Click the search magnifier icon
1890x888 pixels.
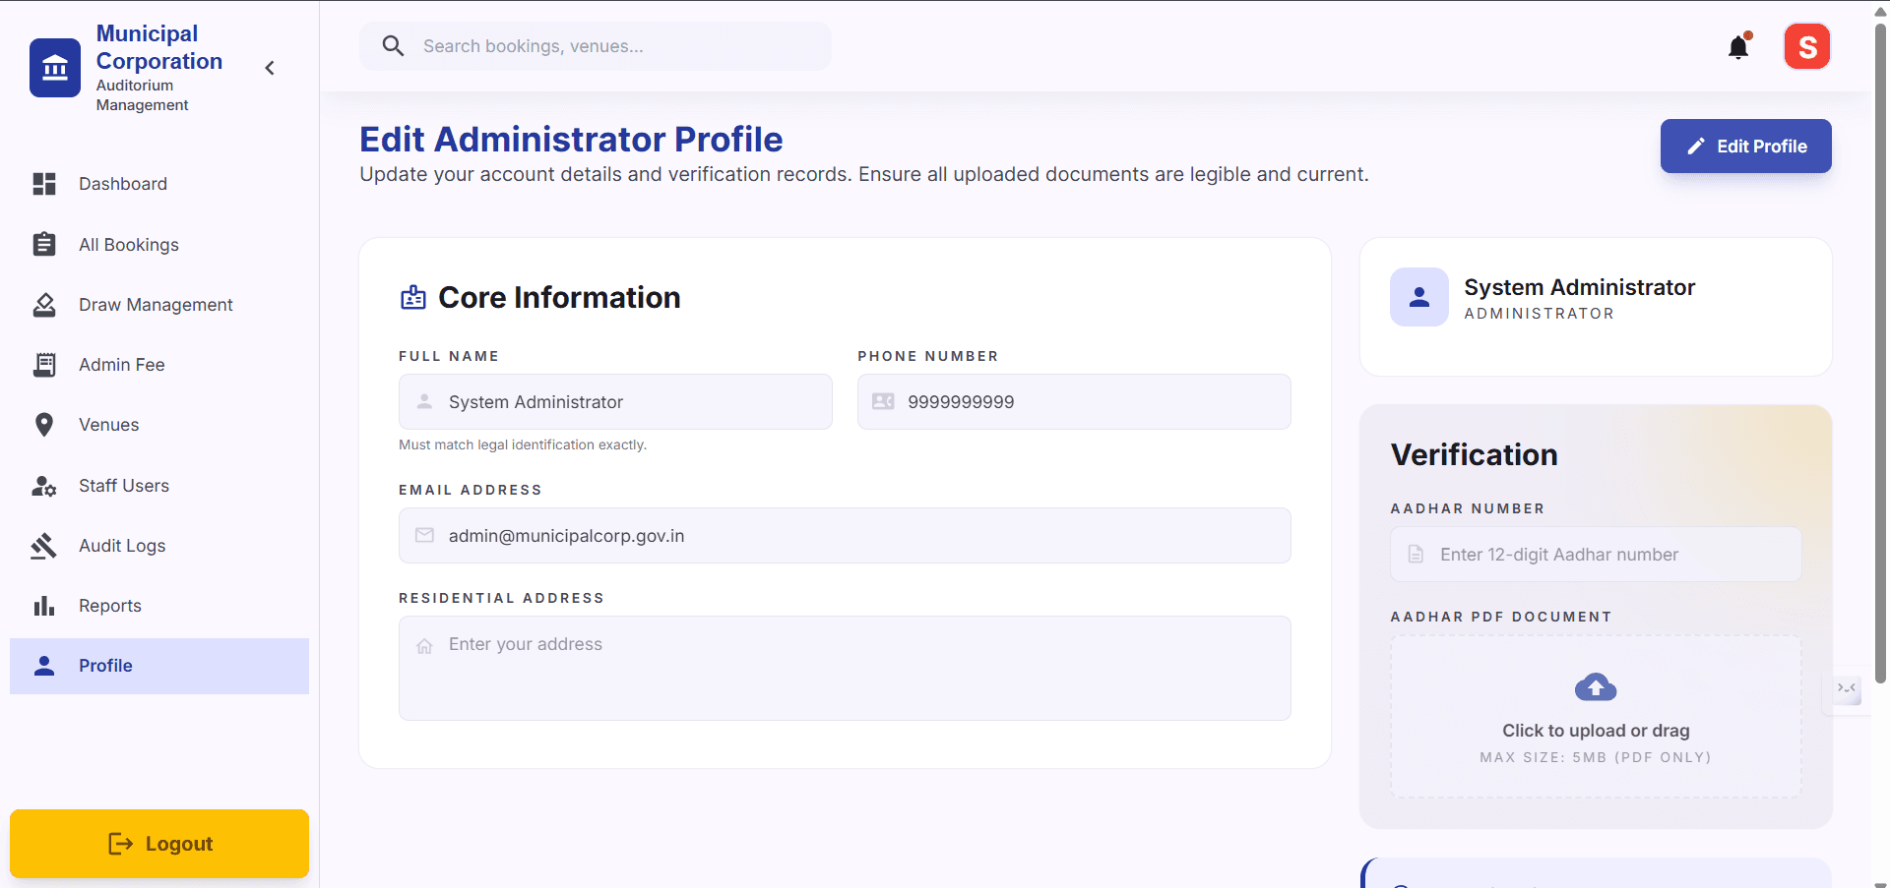pos(393,46)
